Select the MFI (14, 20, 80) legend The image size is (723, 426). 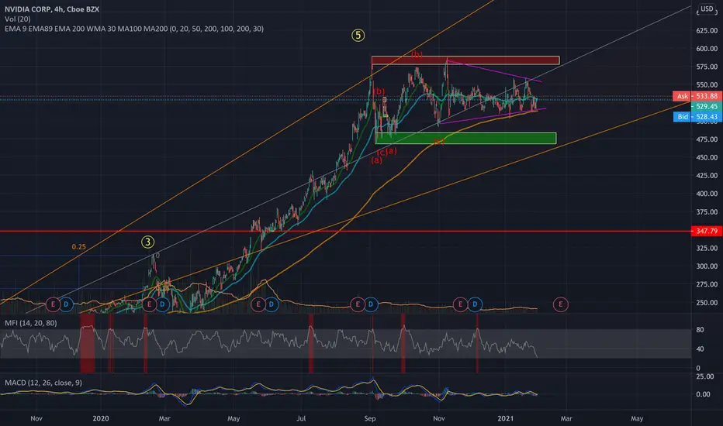click(31, 323)
